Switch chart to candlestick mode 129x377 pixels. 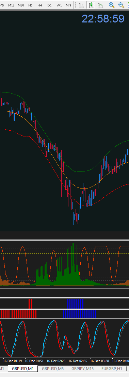[x=91, y=5]
